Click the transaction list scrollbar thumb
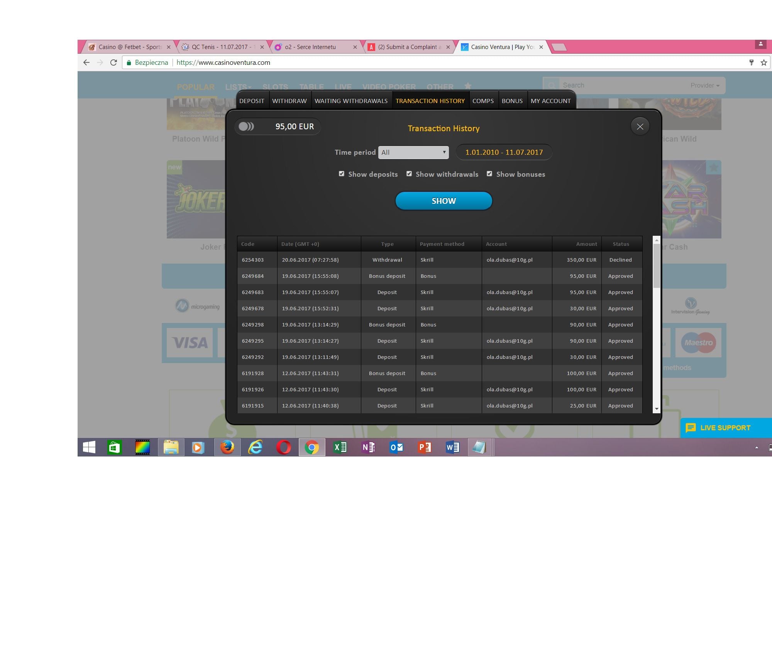The image size is (772, 656). pos(656,265)
